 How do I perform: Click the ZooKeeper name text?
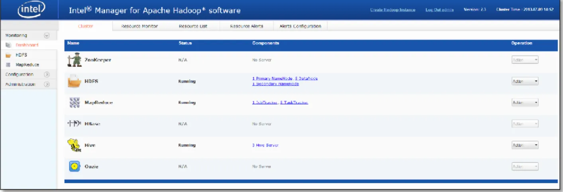point(98,60)
